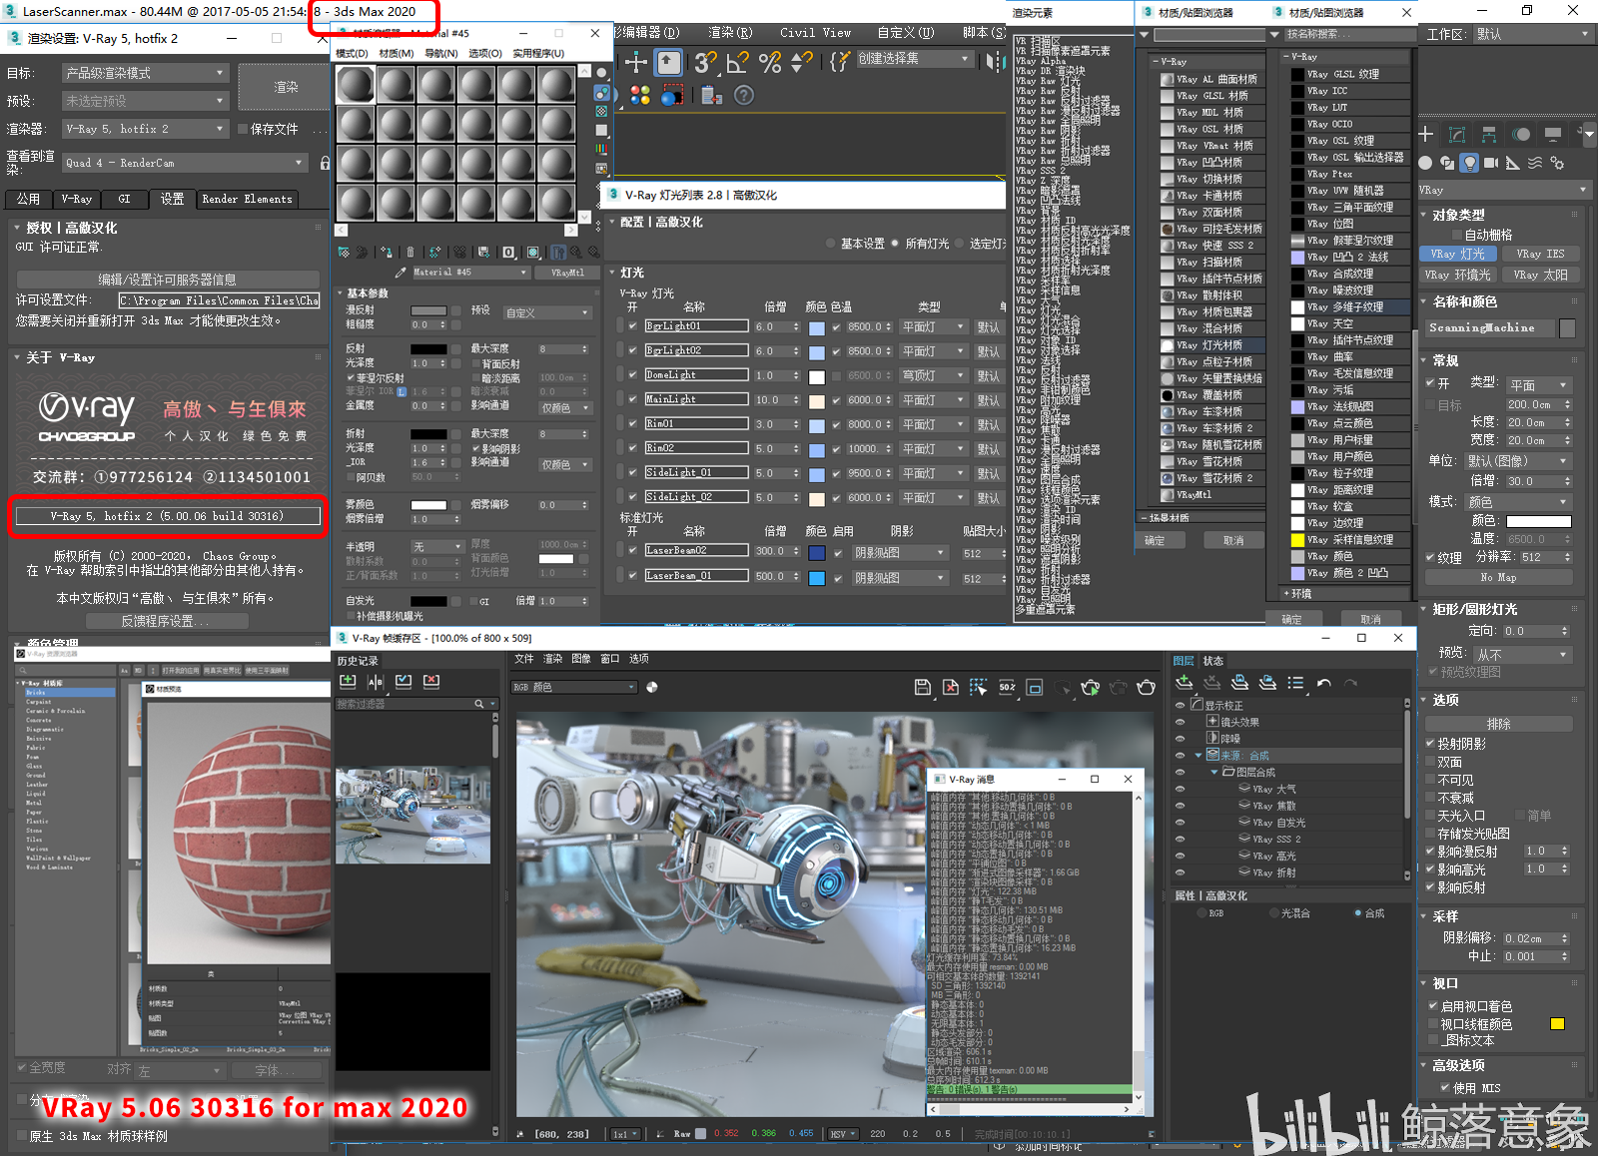Click the A|B compare icon in history panel
This screenshot has height=1156, width=1598.
tap(376, 682)
